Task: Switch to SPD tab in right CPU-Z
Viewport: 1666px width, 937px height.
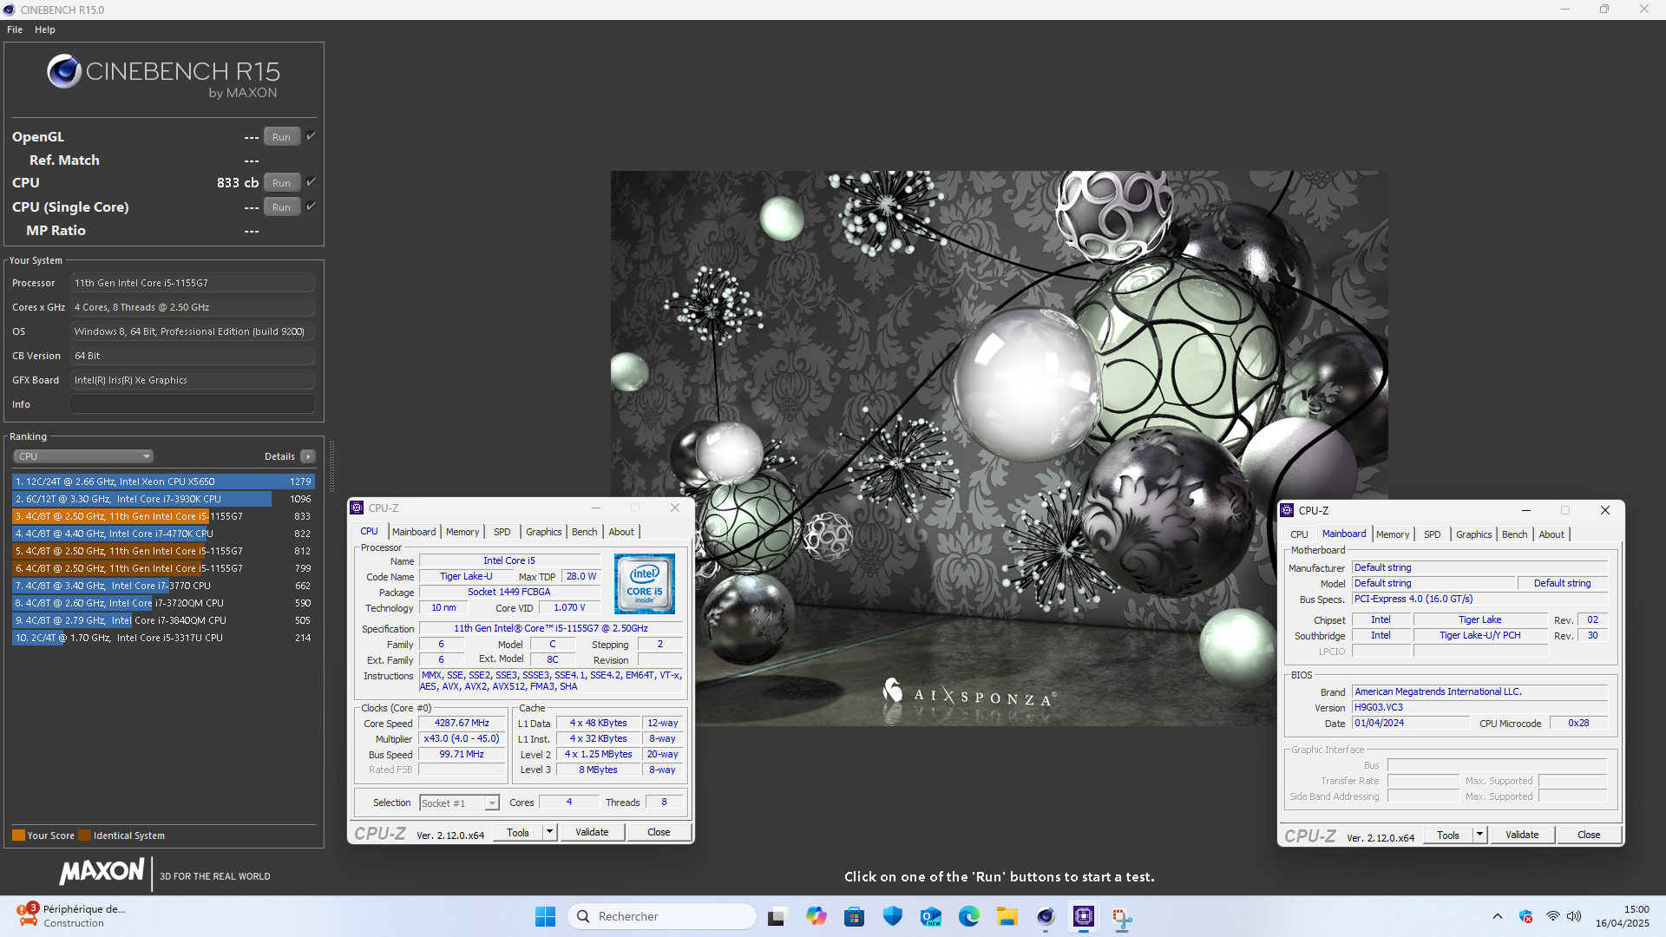Action: click(x=1433, y=534)
